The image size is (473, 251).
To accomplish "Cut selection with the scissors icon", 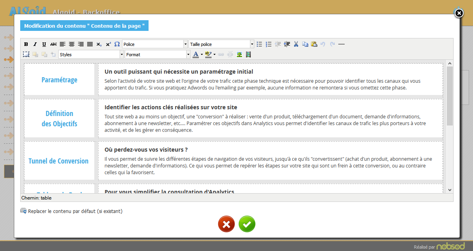I will point(296,44).
